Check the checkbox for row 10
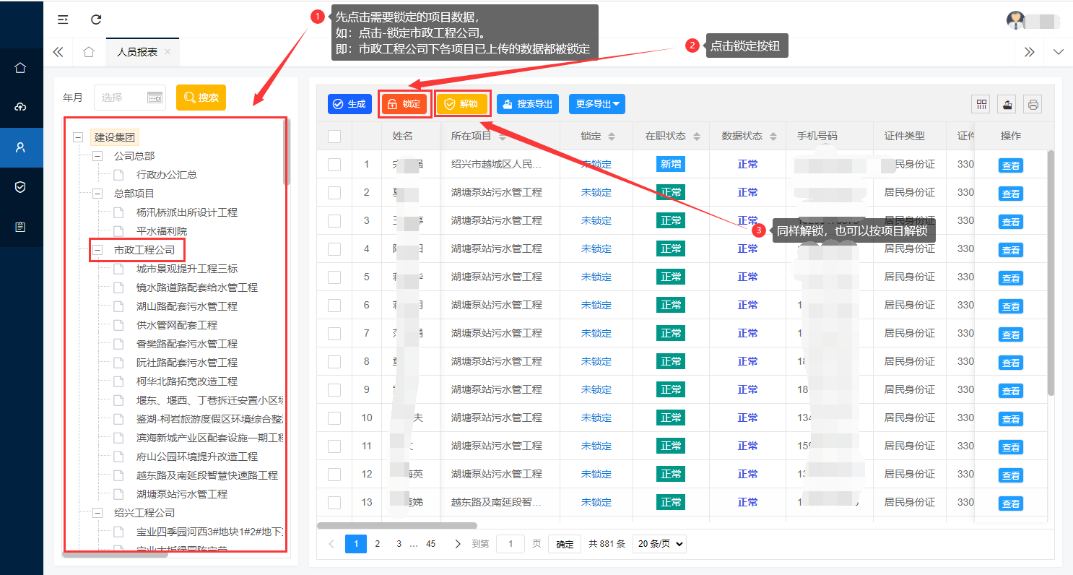Viewport: 1073px width, 575px height. tap(334, 418)
